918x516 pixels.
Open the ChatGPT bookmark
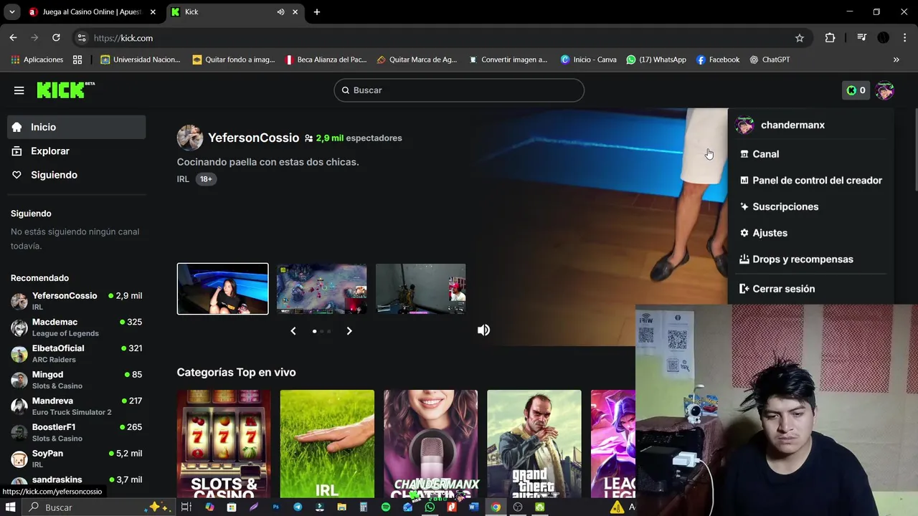(x=770, y=59)
